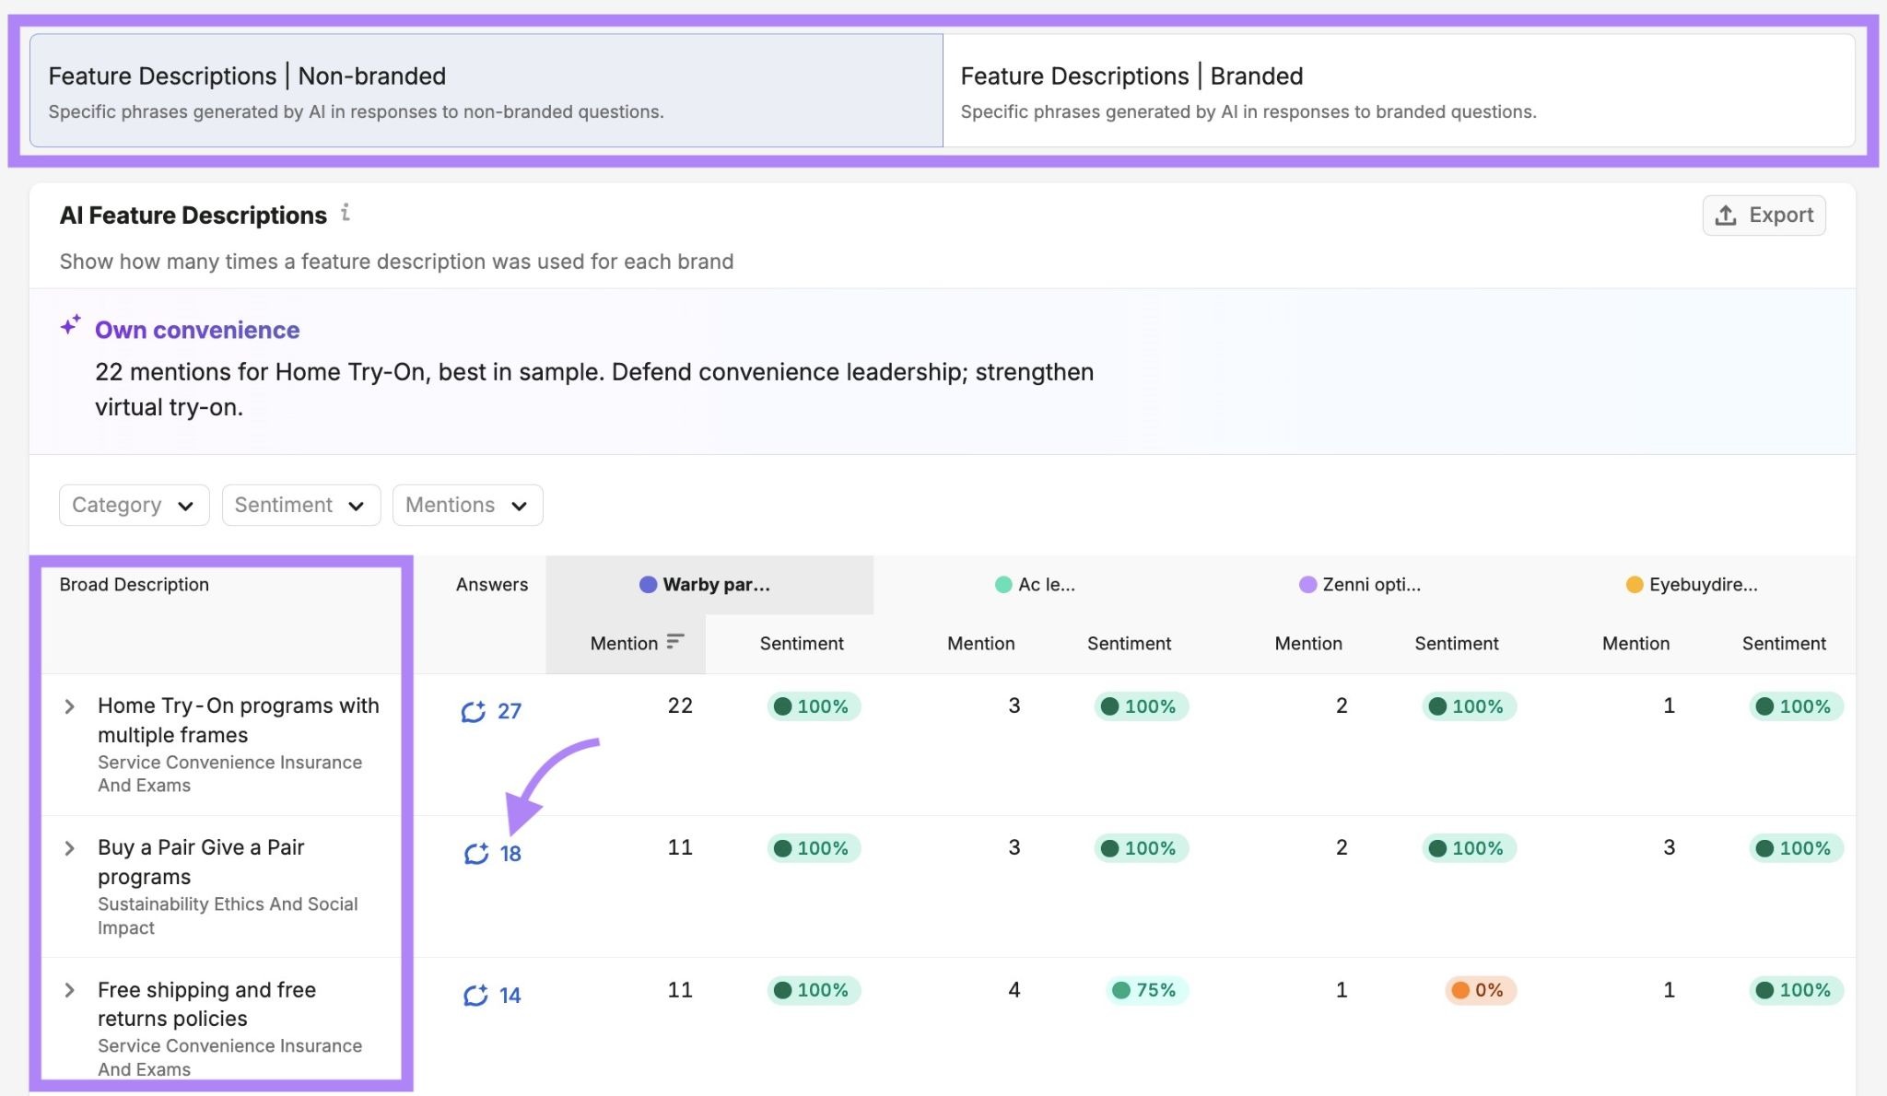The height and width of the screenshot is (1096, 1887).
Task: Click the Own convenience insight heading
Action: tap(197, 330)
